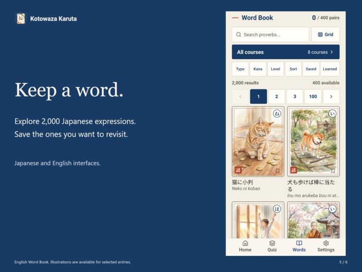Click the は kana badge on boy card
Viewport: 362px width, 272px height.
coord(277,209)
